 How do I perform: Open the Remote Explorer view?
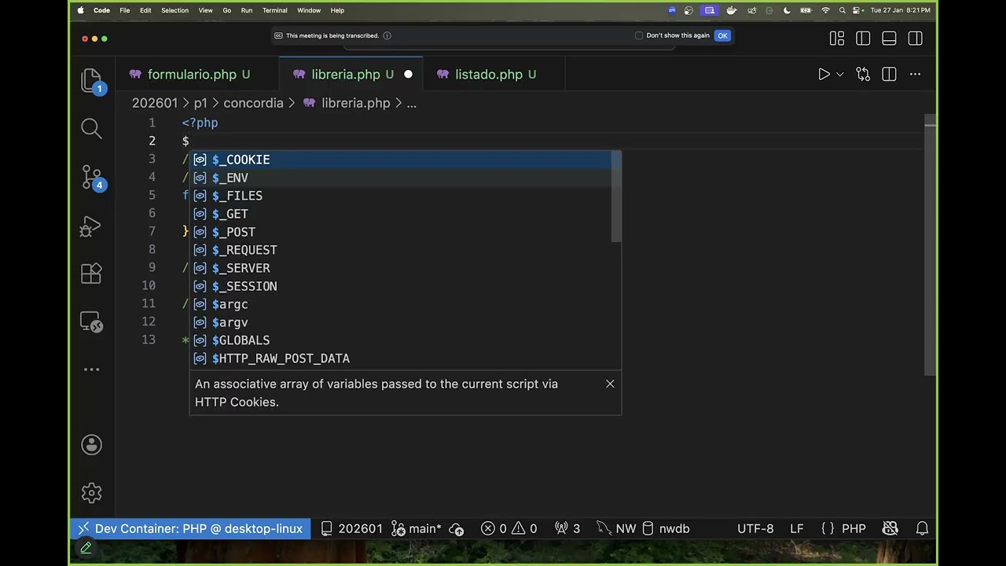pyautogui.click(x=91, y=322)
